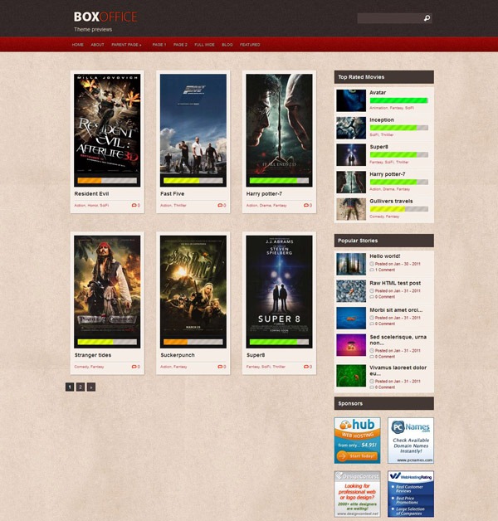Open the About menu item
498x521 pixels.
[x=97, y=45]
